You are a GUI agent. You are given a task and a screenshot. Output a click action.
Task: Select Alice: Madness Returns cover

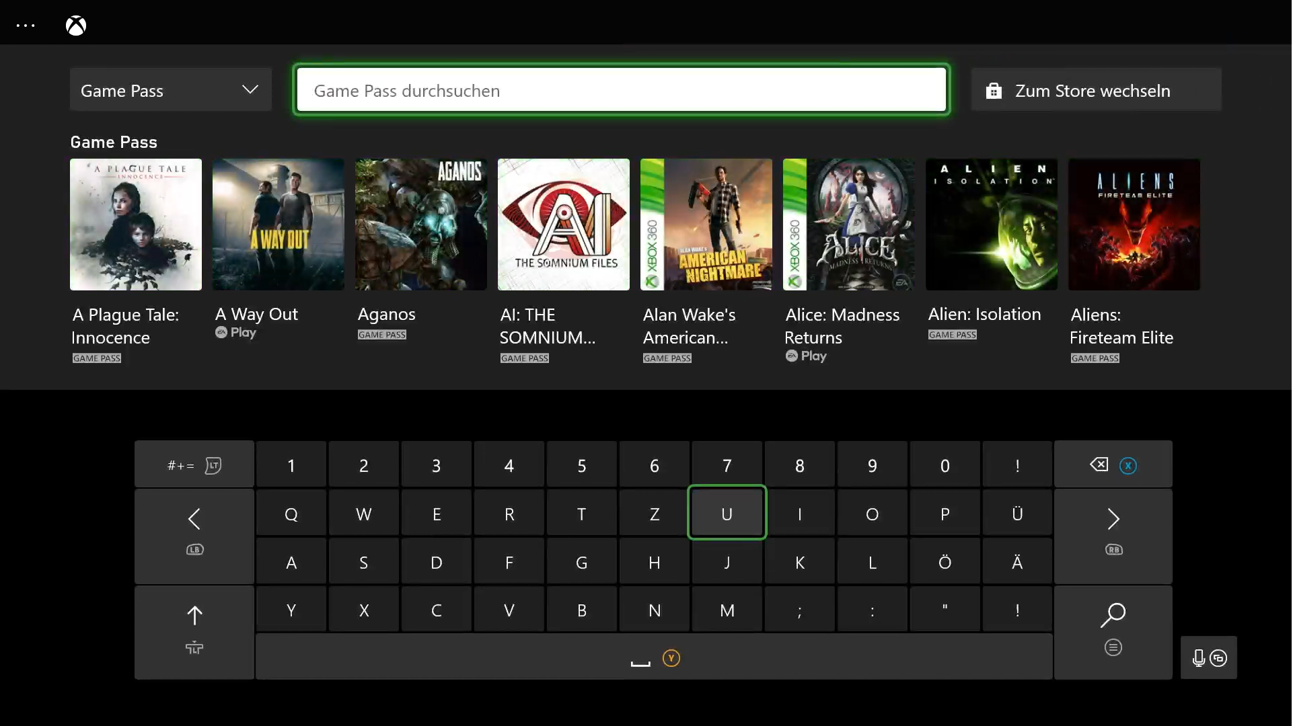[849, 225]
